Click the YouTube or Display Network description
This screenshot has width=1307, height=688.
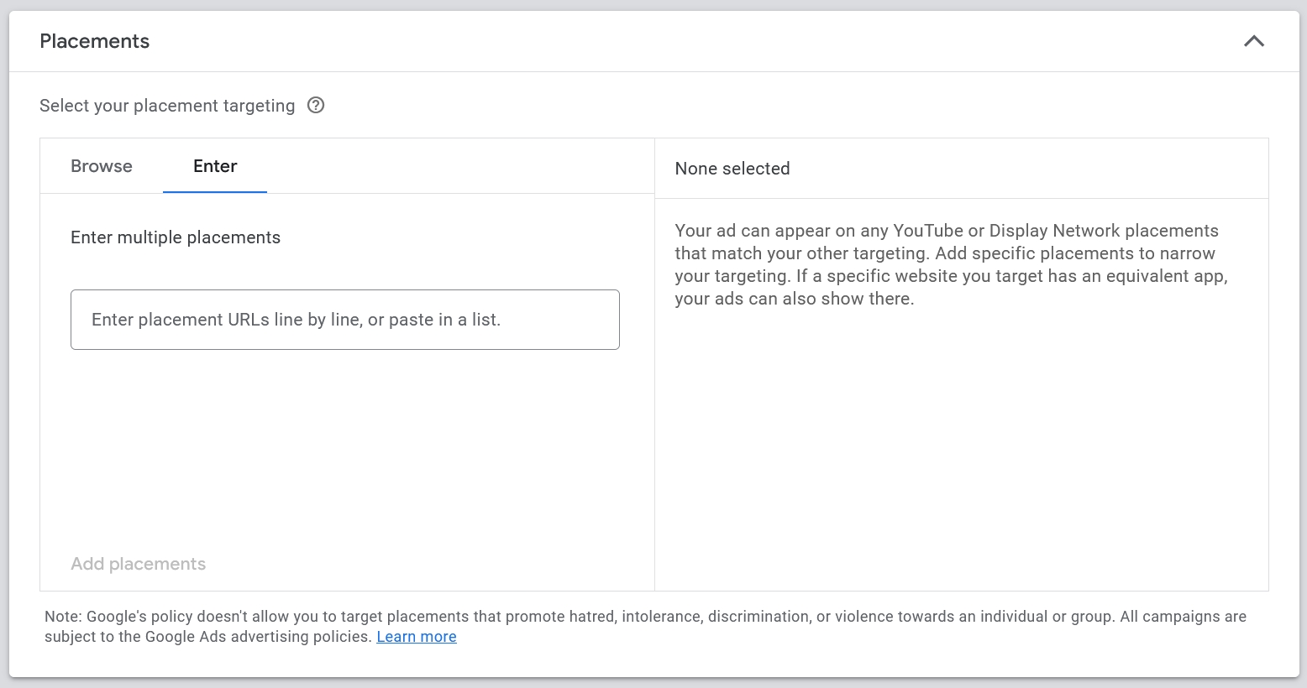point(952,265)
